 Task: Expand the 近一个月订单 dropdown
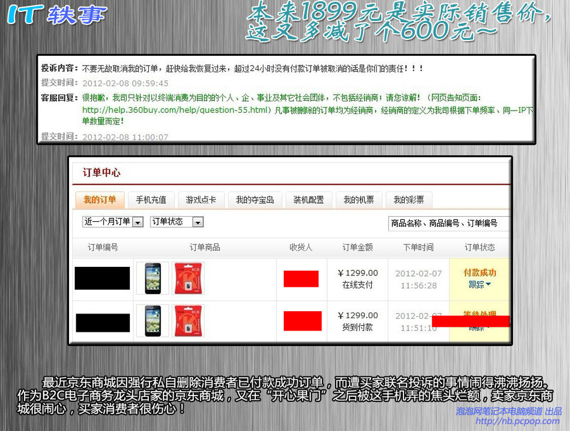click(x=113, y=222)
